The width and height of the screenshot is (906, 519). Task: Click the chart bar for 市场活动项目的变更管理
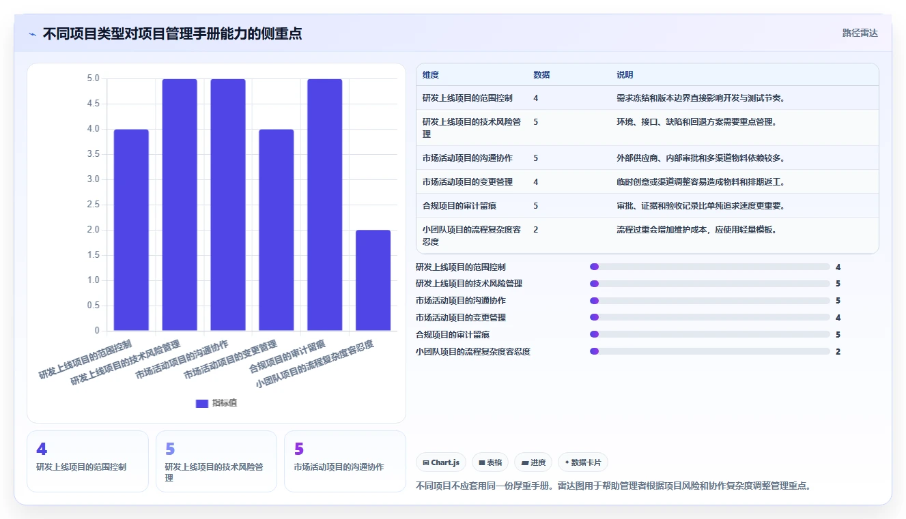[x=277, y=230]
